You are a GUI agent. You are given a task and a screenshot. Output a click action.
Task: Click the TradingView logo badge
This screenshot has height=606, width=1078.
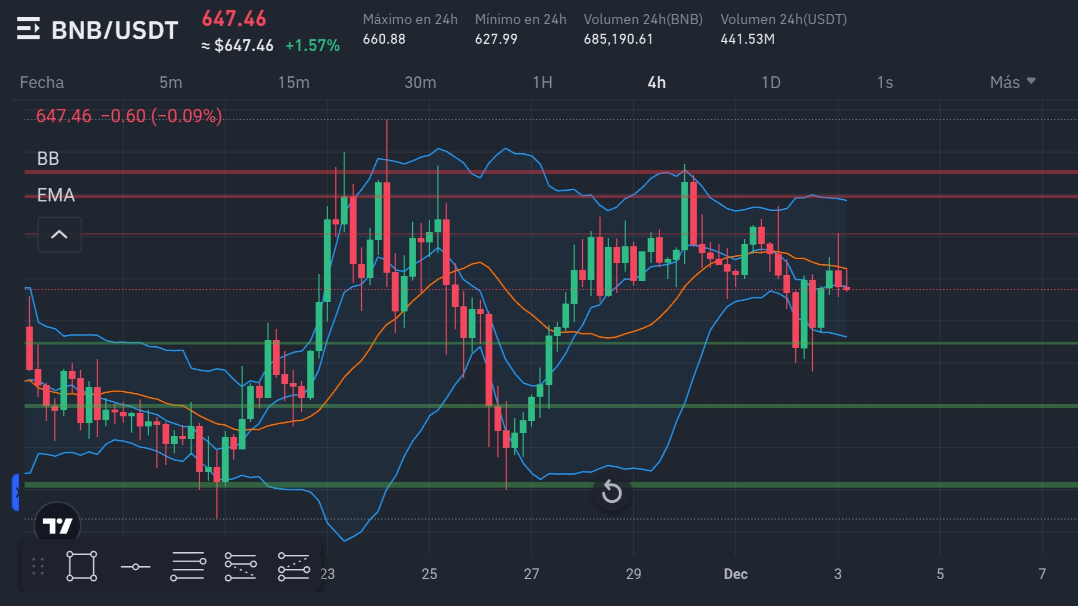pos(57,525)
